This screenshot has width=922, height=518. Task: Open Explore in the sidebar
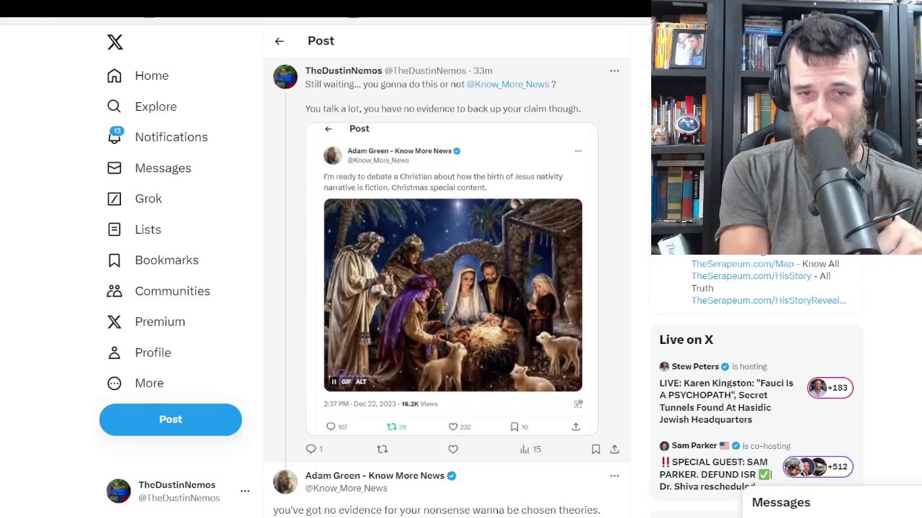coord(142,106)
